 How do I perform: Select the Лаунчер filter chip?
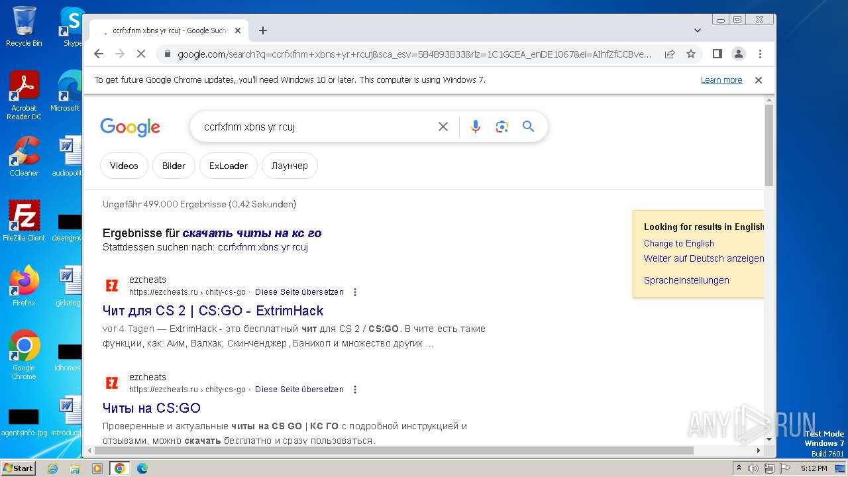pyautogui.click(x=290, y=166)
